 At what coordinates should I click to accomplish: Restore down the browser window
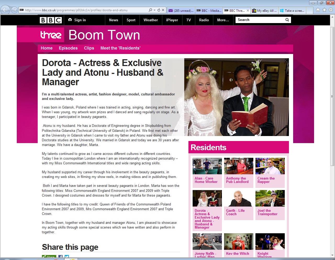coord(321,3)
